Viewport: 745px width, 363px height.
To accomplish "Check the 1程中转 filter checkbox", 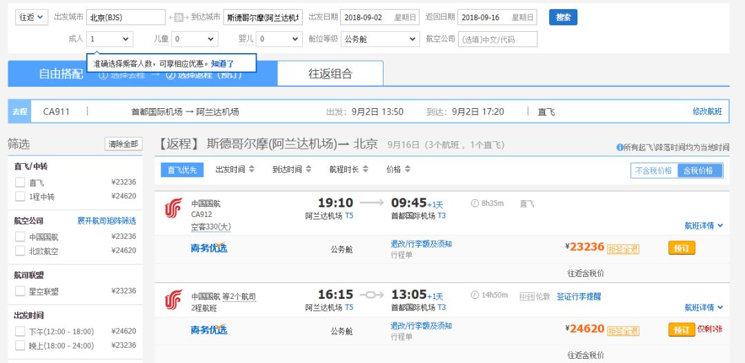I will [x=20, y=196].
